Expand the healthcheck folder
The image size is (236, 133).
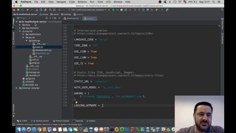click(x=23, y=34)
